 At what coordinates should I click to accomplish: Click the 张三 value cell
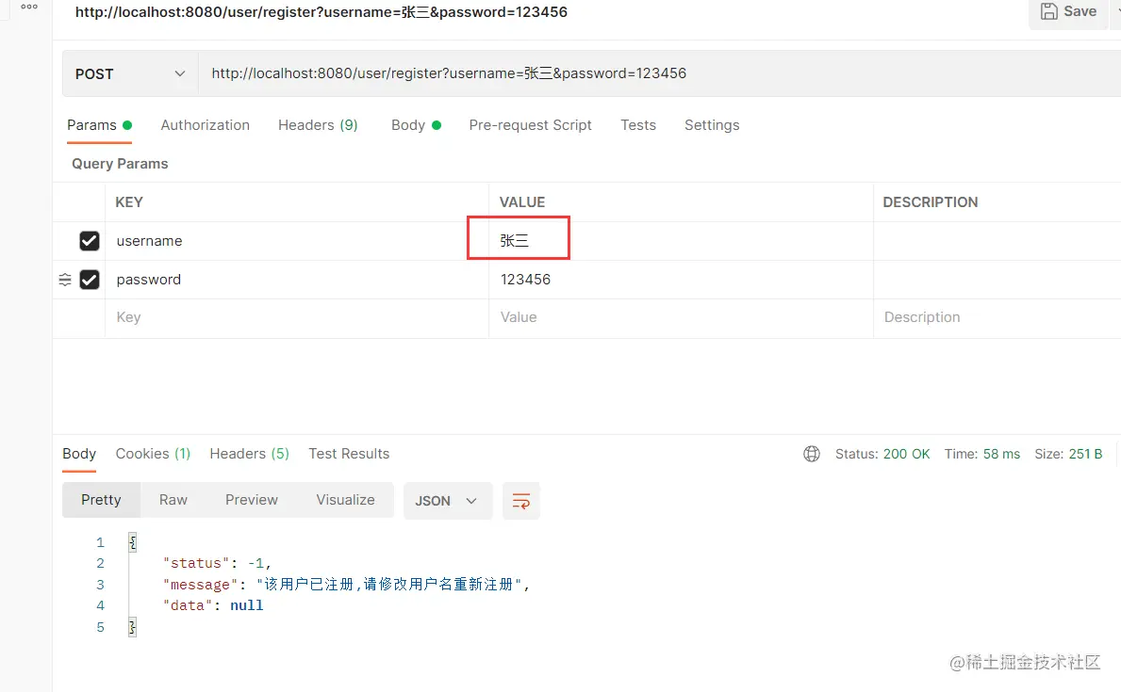tap(681, 241)
